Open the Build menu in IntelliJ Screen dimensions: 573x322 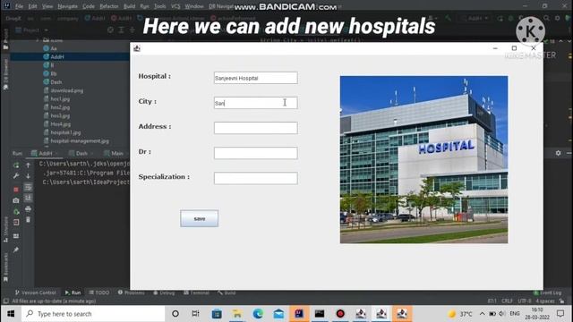point(129,6)
